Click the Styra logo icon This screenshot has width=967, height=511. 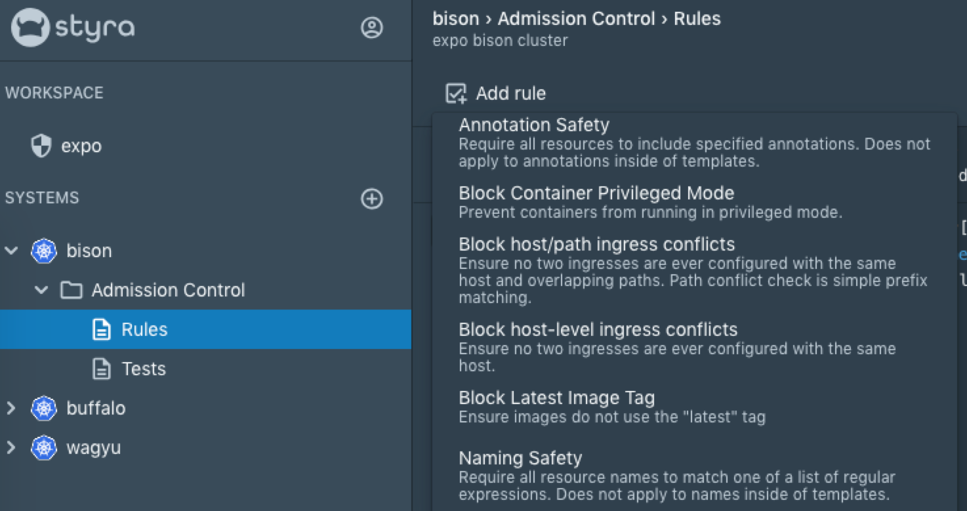point(30,28)
